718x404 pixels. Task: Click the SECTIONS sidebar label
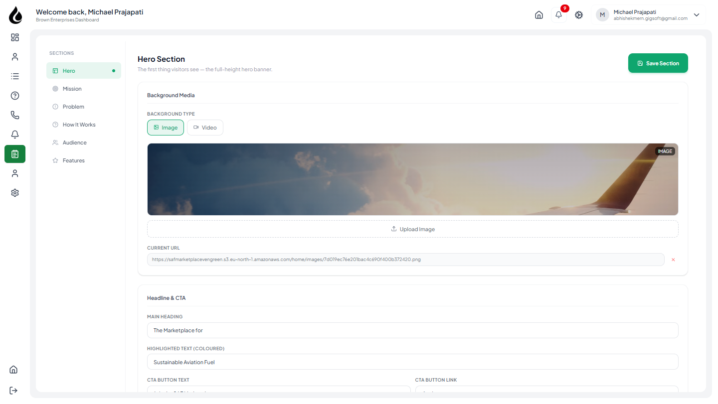click(61, 53)
